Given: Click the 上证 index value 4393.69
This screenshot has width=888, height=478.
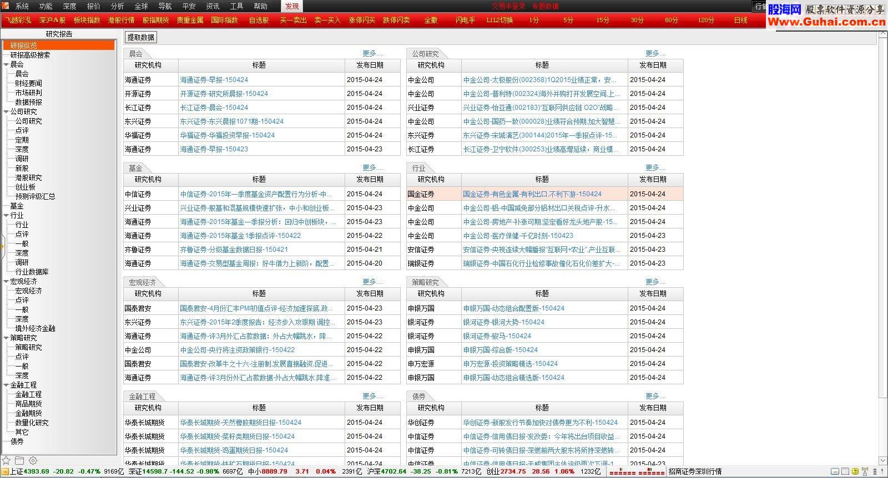Looking at the screenshot, I should 37,472.
